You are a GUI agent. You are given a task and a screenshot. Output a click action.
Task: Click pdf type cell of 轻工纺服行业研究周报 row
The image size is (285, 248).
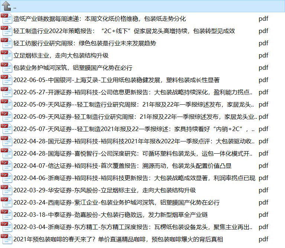263,43
